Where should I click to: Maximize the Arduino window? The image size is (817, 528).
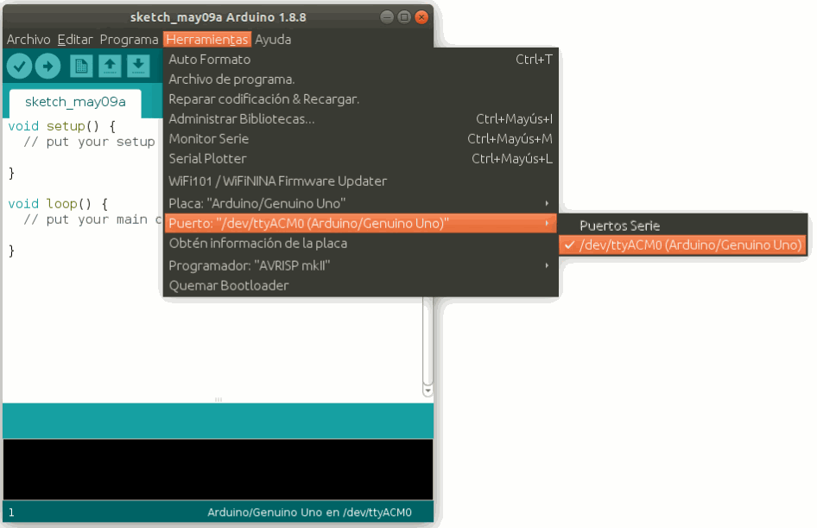pyautogui.click(x=404, y=17)
